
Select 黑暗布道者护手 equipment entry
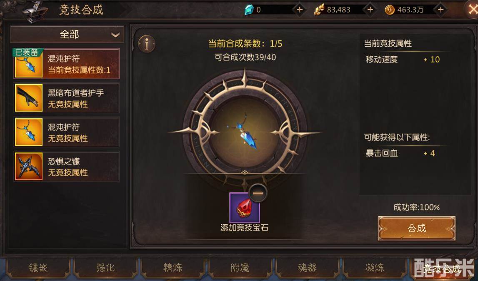coord(67,98)
